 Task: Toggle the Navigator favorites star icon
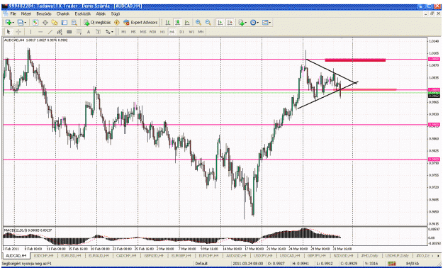coord(55,23)
